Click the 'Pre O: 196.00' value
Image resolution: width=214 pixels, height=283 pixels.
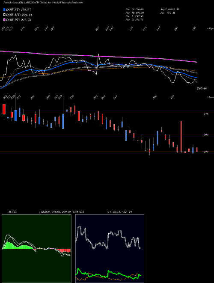(x=134, y=9)
